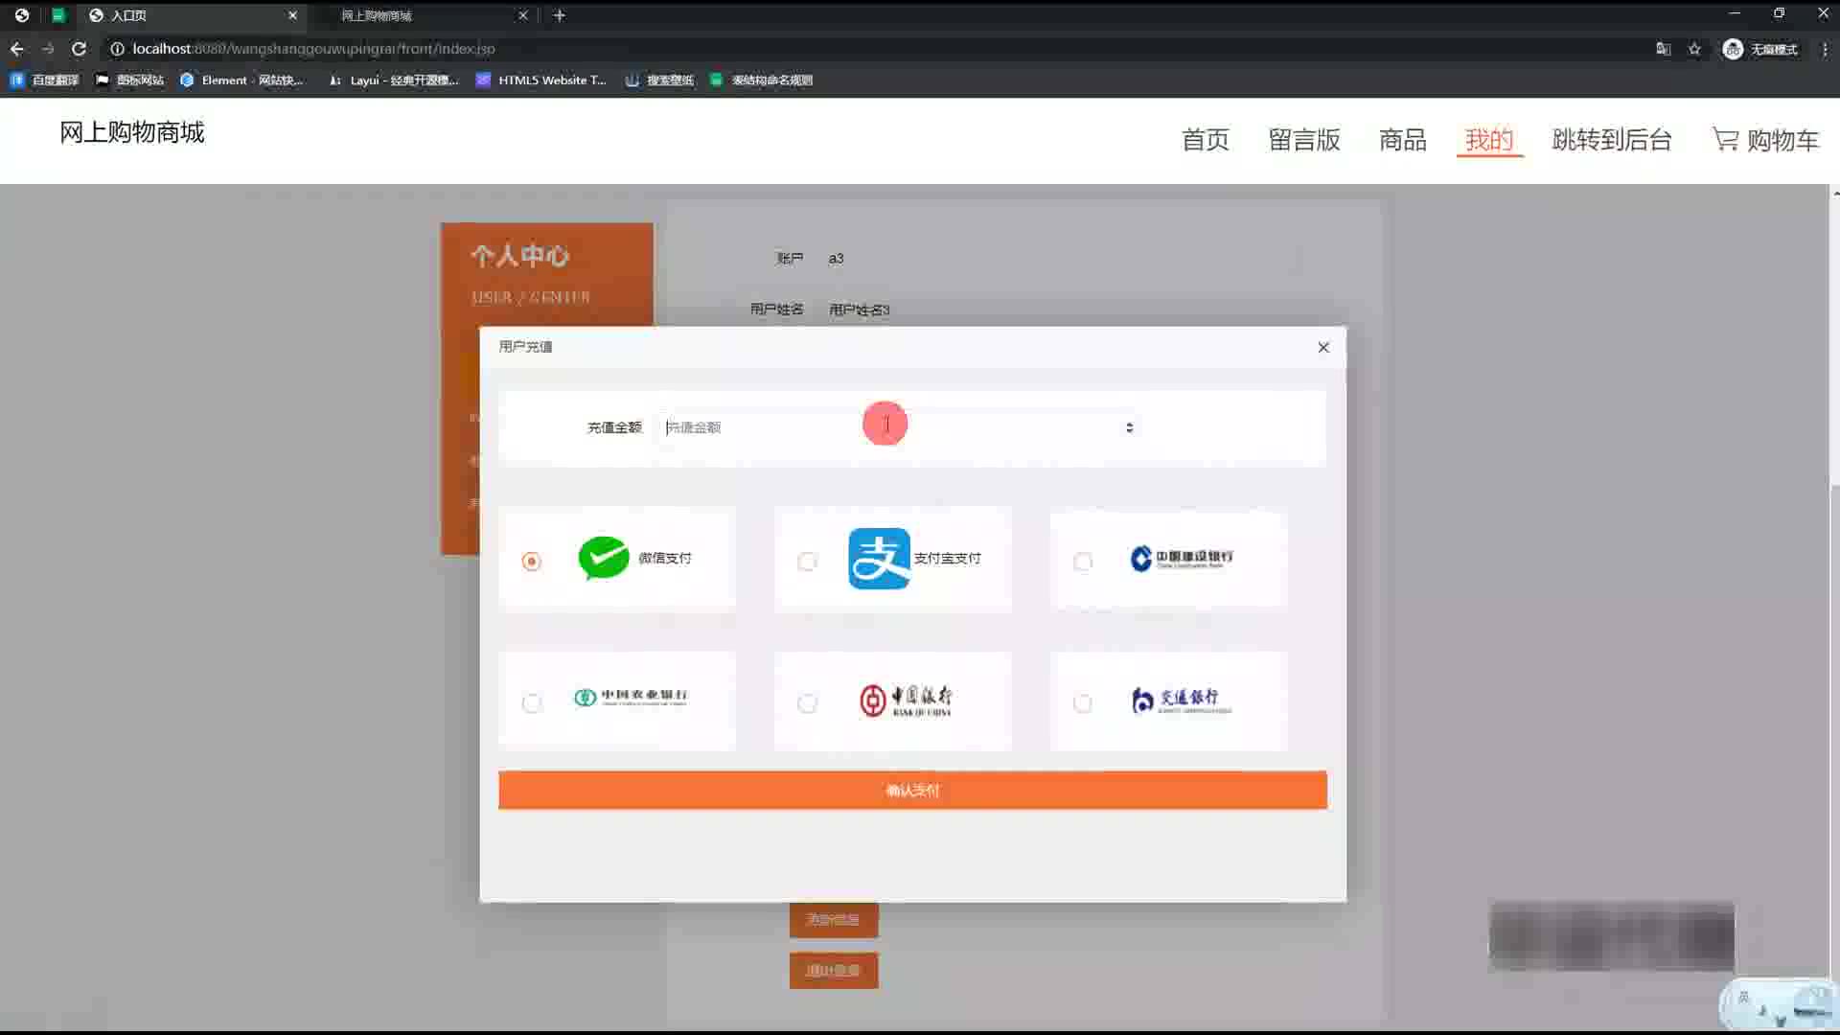The image size is (1840, 1035).
Task: Go forward in browser history
Action: click(48, 49)
